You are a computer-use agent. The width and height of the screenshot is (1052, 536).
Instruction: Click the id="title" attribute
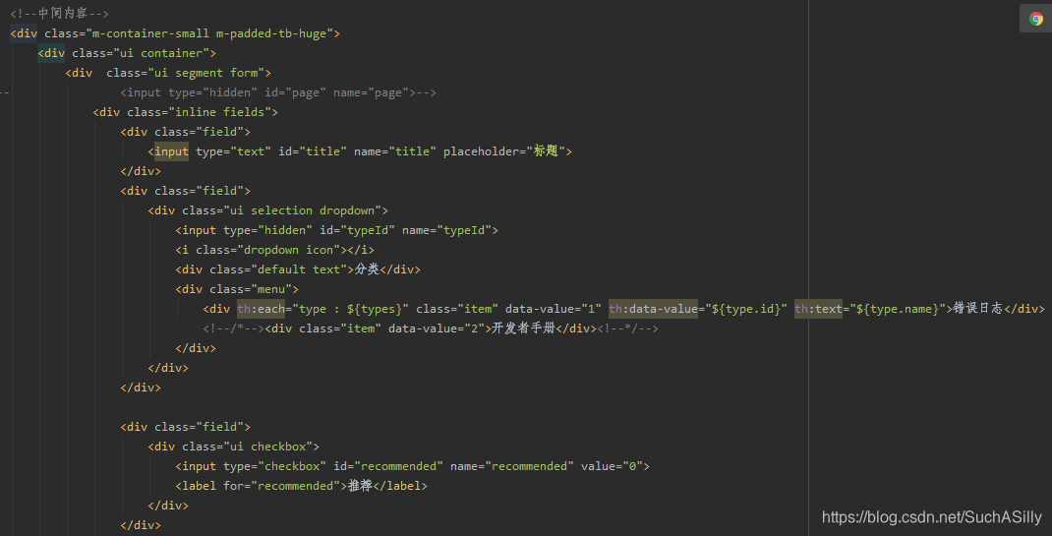coord(313,151)
